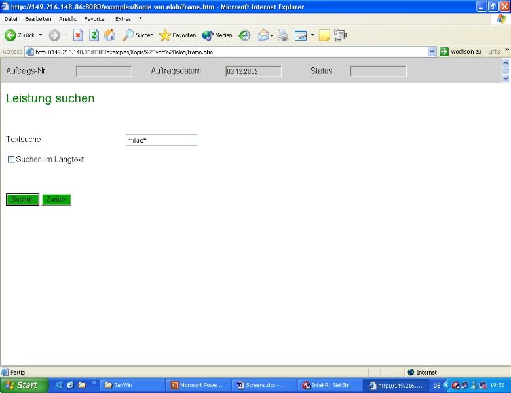
Task: Switch to Microsoft PowerPoint taskbar button
Action: click(198, 385)
